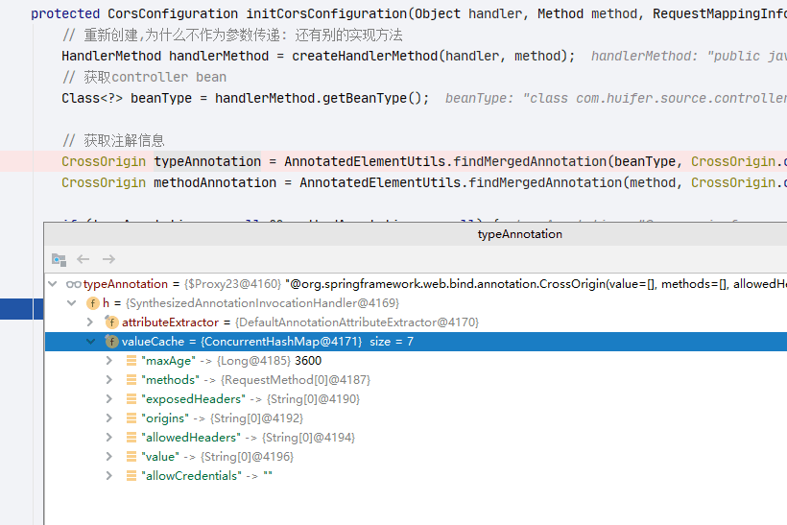Collapse the typeAnnotation root node
Image resolution: width=787 pixels, height=525 pixels.
click(53, 284)
